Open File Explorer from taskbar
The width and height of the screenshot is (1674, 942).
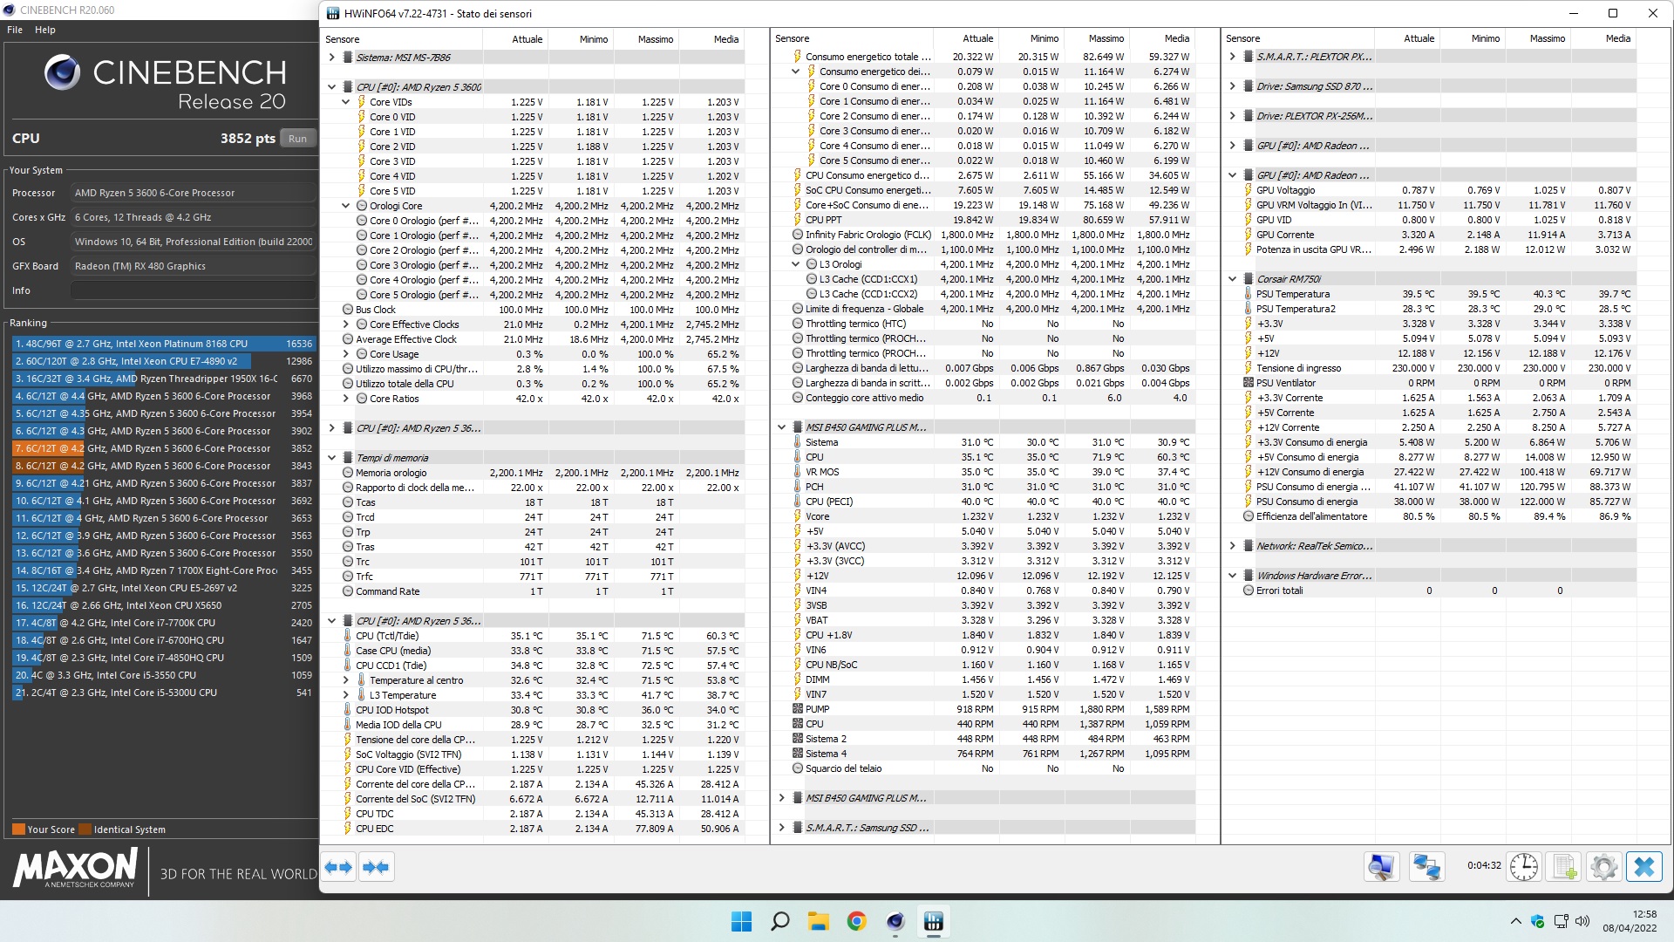(x=818, y=921)
